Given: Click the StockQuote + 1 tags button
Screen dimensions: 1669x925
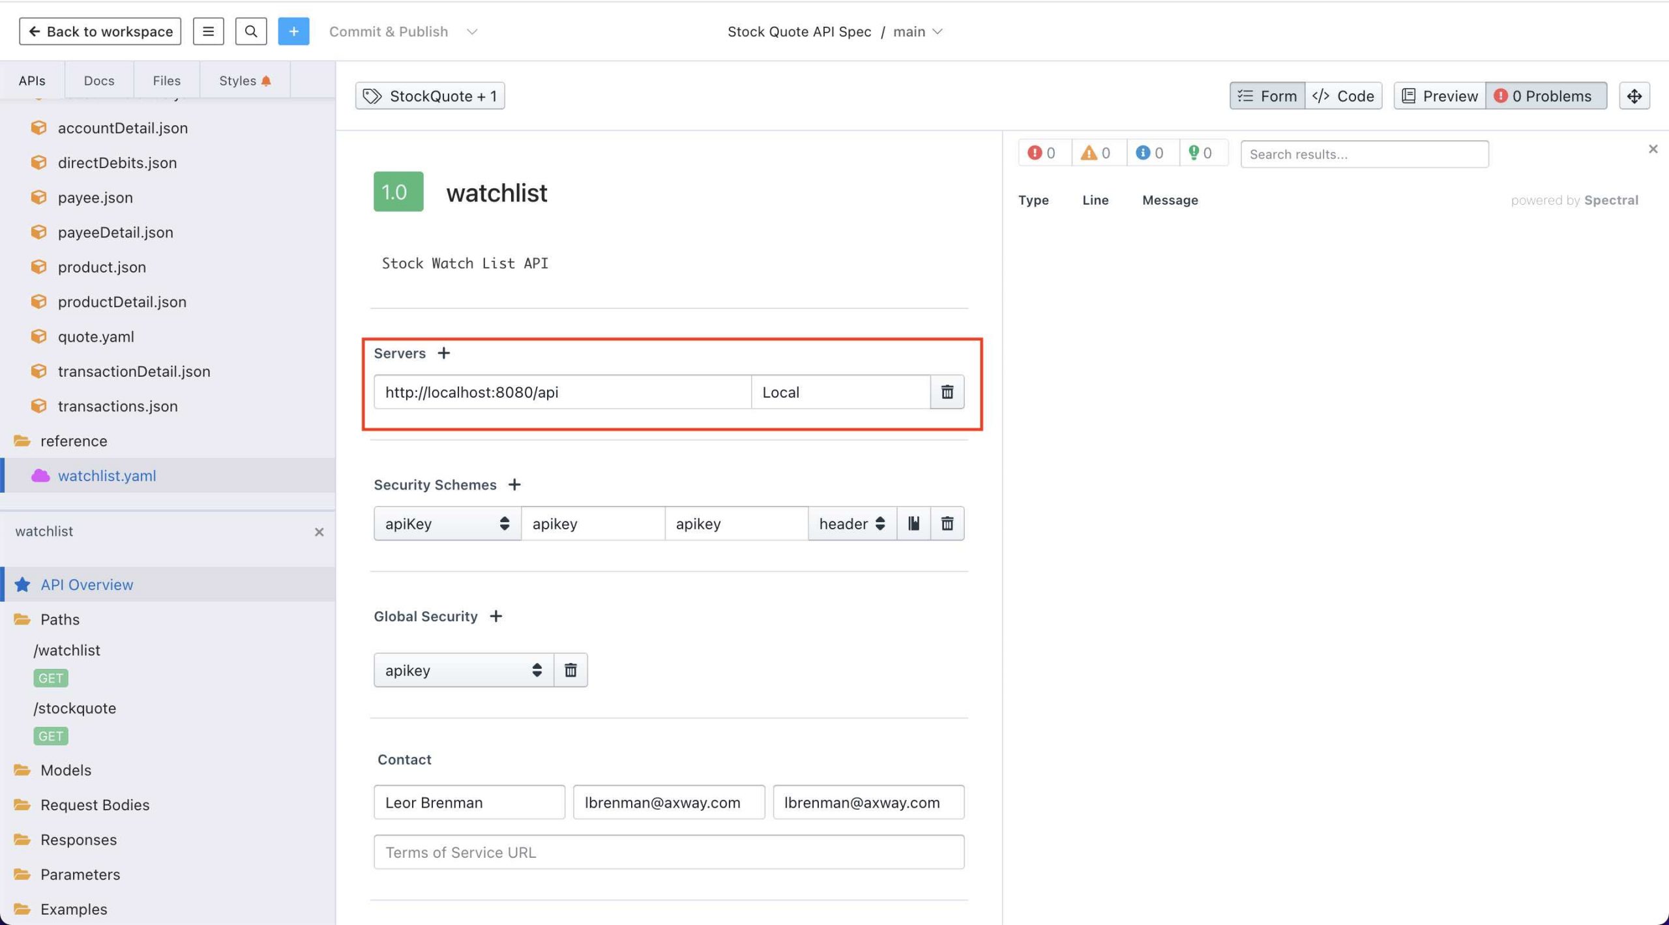Looking at the screenshot, I should point(430,96).
